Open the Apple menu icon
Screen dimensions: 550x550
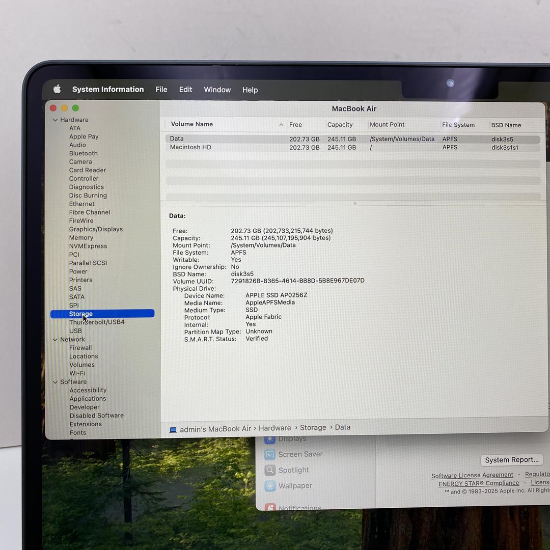pos(57,89)
